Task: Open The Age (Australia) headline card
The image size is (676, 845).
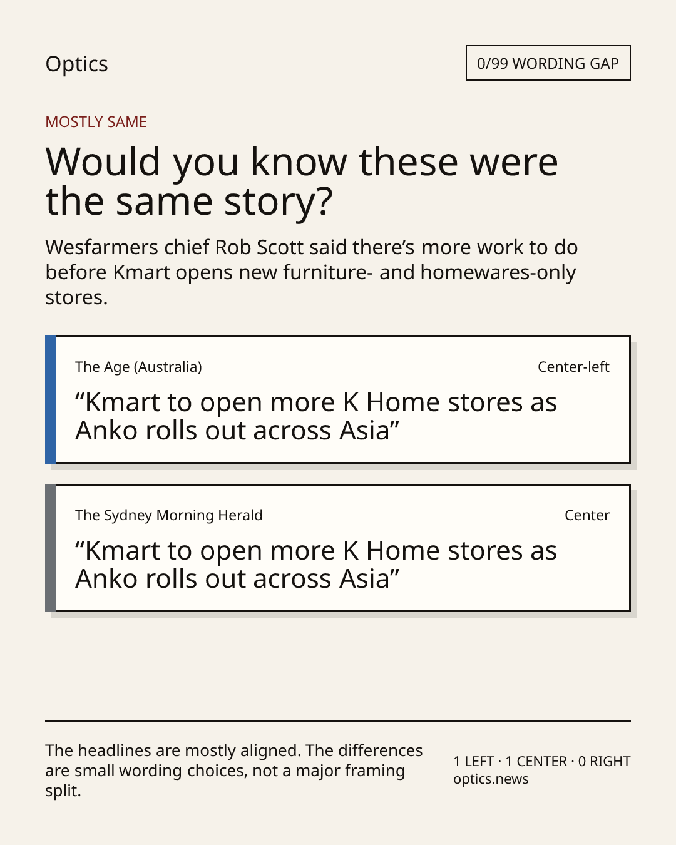Action: click(x=337, y=400)
